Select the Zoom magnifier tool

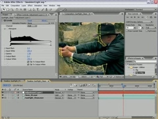[12, 10]
